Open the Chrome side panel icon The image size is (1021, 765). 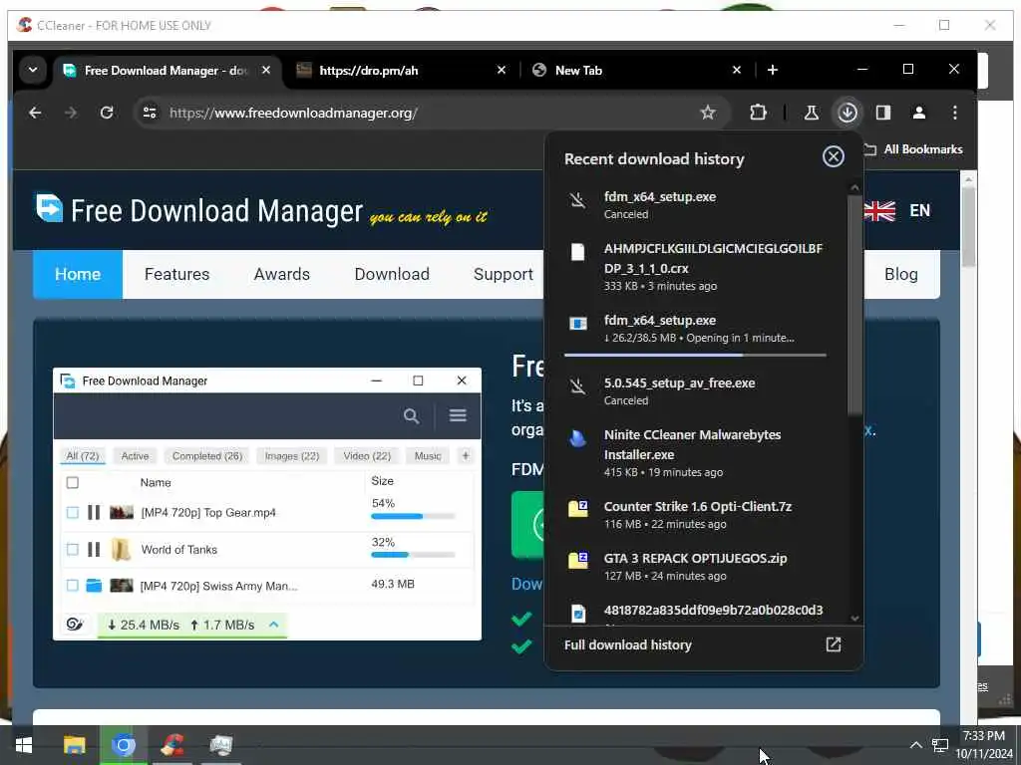click(x=883, y=113)
